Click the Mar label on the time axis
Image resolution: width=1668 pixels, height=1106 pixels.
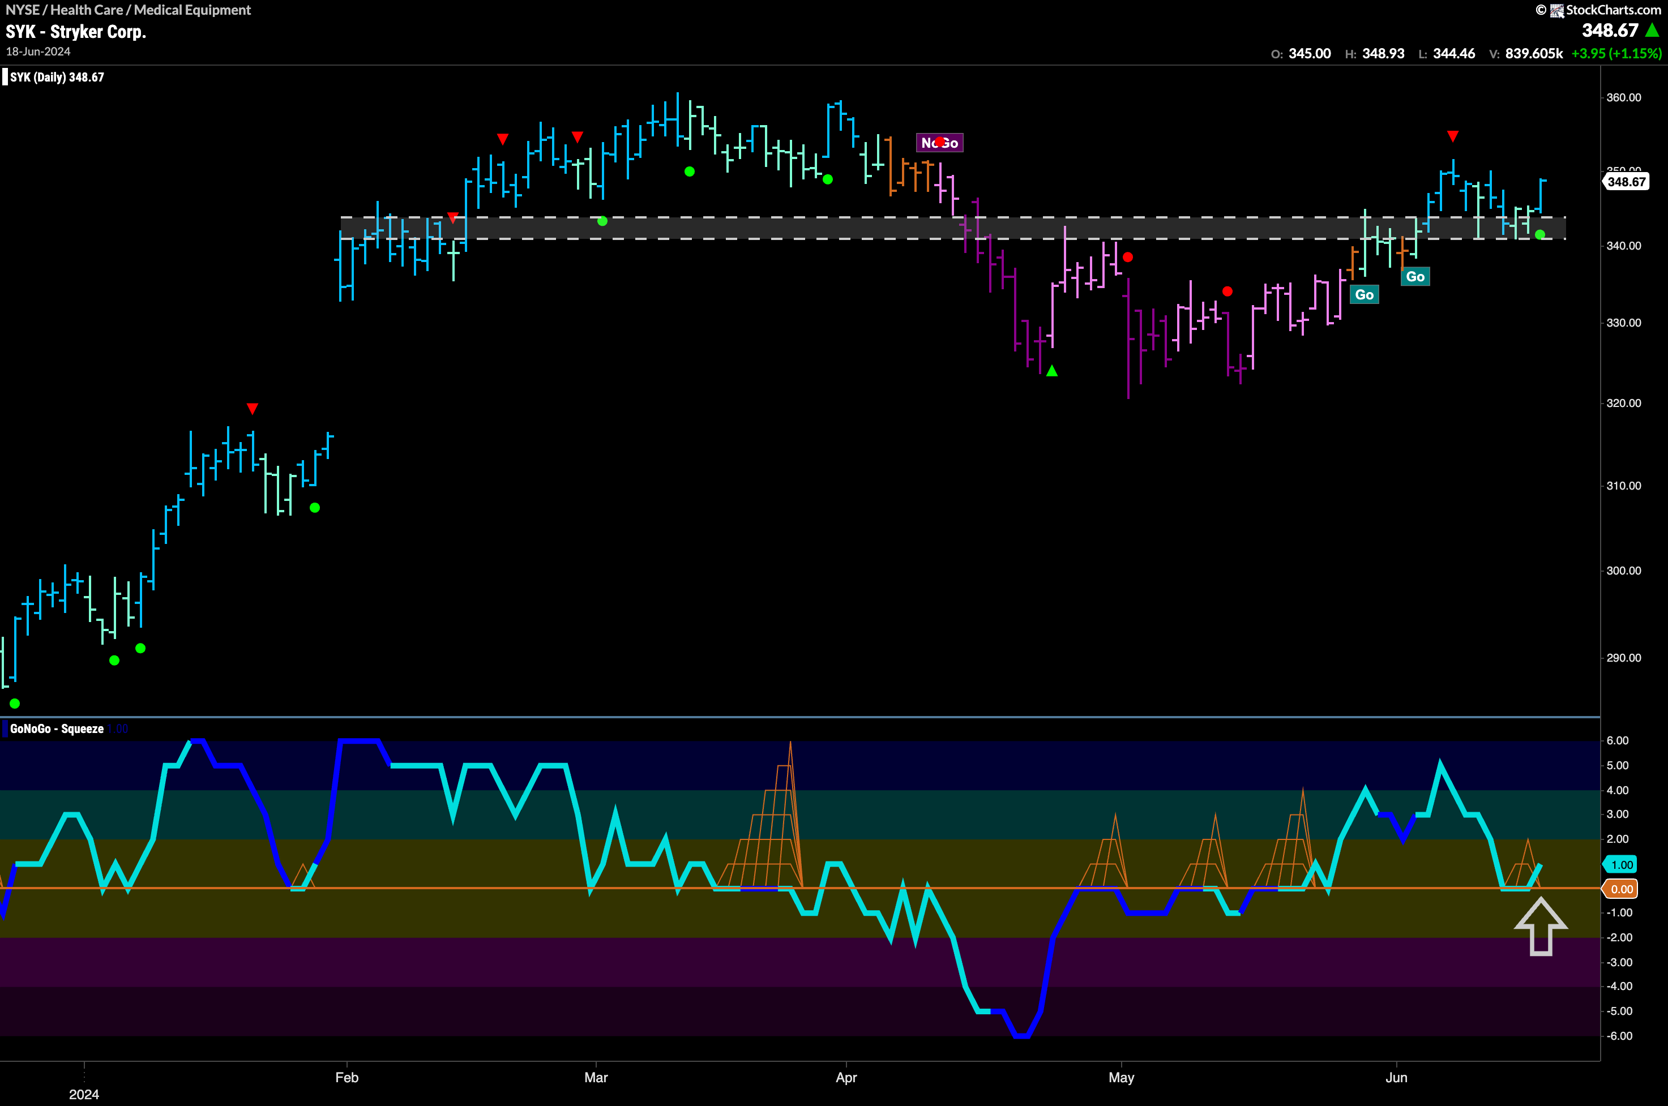(596, 1077)
